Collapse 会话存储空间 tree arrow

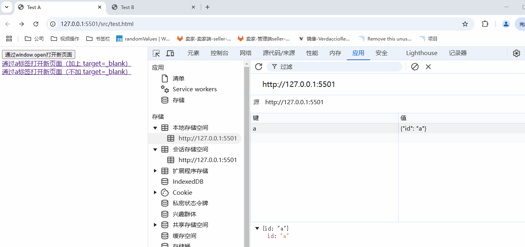155,149
